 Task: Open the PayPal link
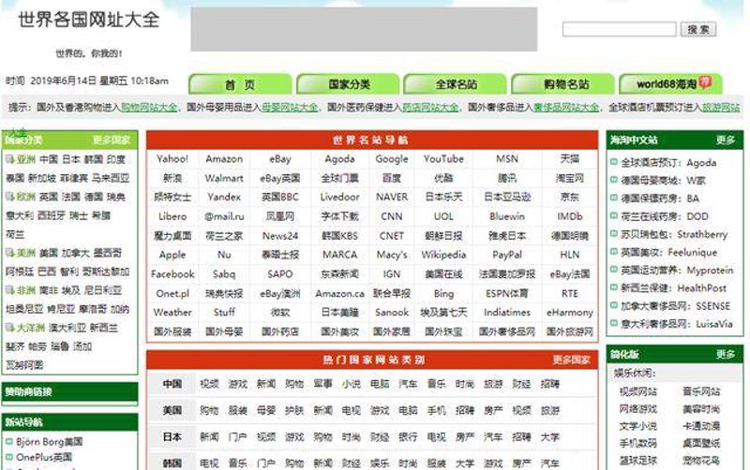[506, 255]
